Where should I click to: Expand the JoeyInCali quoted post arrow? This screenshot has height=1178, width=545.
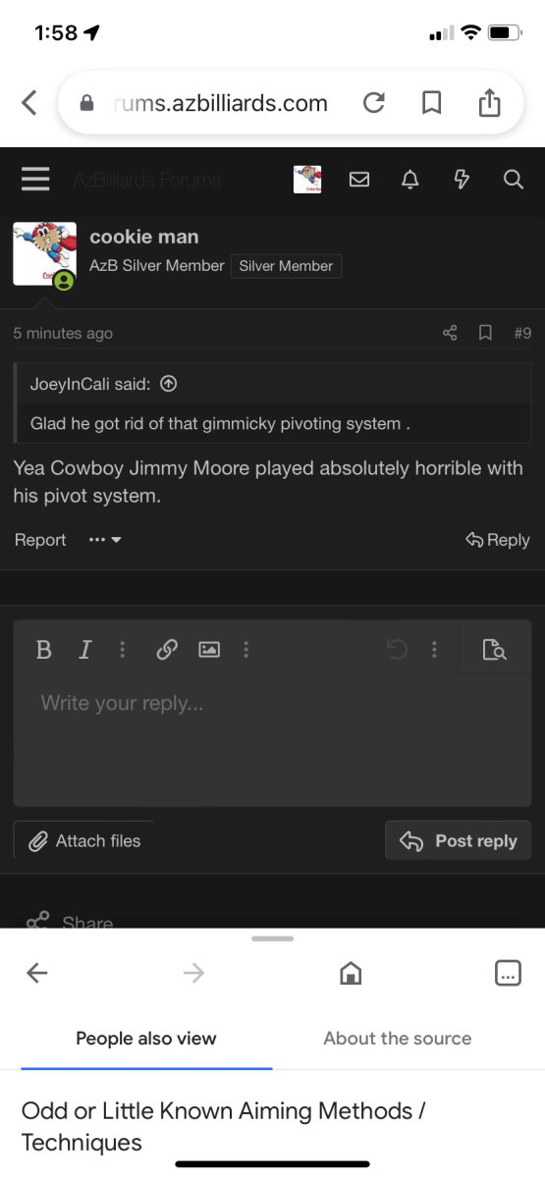pos(168,384)
